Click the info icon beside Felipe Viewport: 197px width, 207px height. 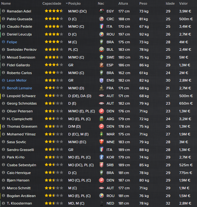(3, 42)
